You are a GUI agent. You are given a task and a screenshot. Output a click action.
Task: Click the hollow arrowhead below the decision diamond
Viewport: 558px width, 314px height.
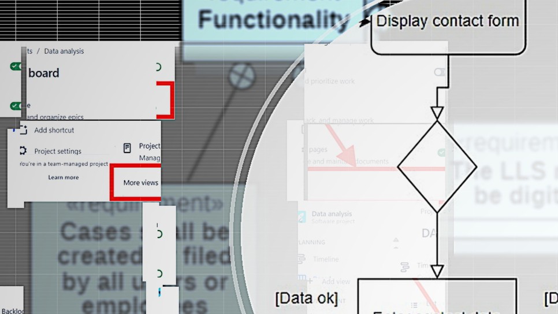pyautogui.click(x=437, y=271)
